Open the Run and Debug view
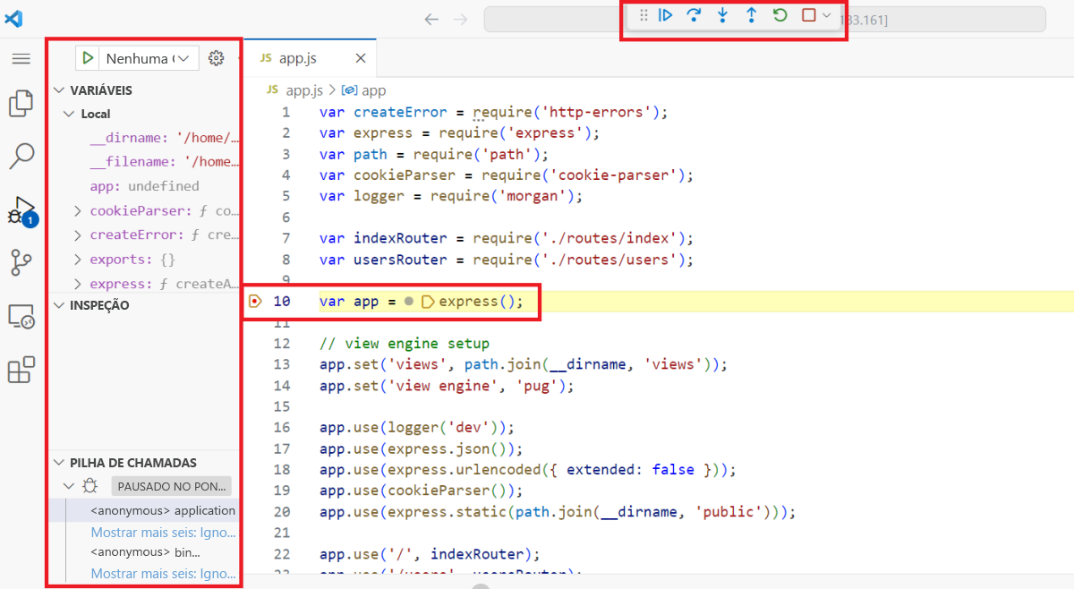This screenshot has width=1074, height=589. pos(21,210)
